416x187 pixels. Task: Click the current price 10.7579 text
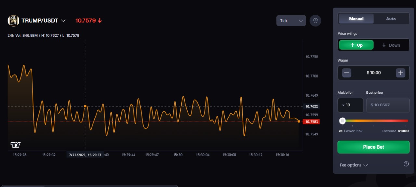point(85,20)
